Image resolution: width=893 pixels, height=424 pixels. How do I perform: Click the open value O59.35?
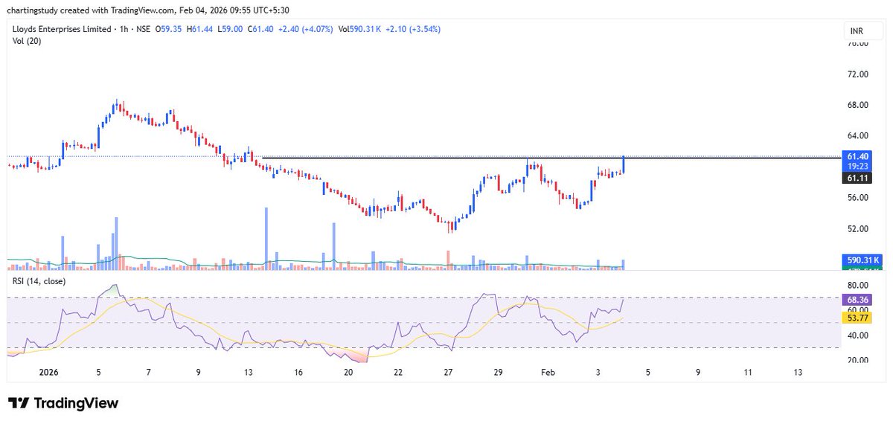pos(170,29)
